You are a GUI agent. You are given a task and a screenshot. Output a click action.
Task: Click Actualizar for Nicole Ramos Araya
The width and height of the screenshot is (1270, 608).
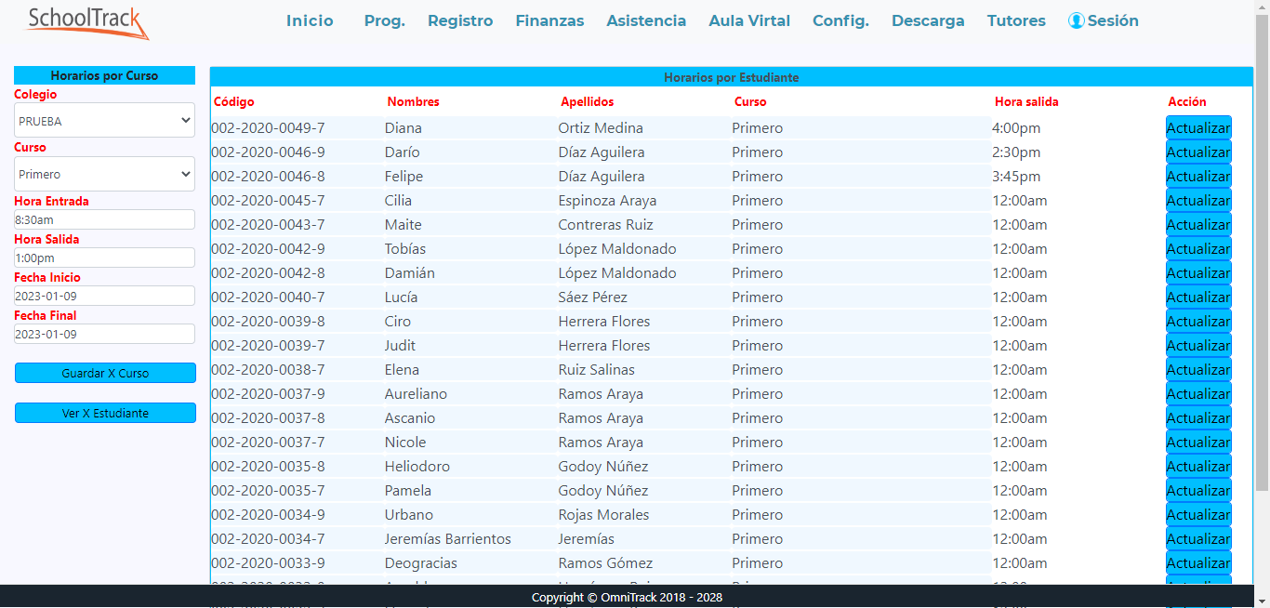1198,443
